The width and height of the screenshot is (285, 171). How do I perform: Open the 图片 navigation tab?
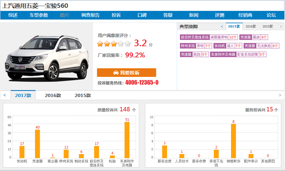click(64, 15)
